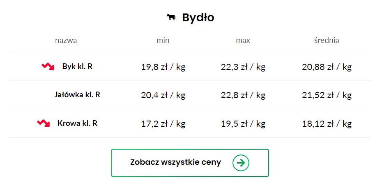Click the max column header
The image size is (375, 195).
click(243, 40)
